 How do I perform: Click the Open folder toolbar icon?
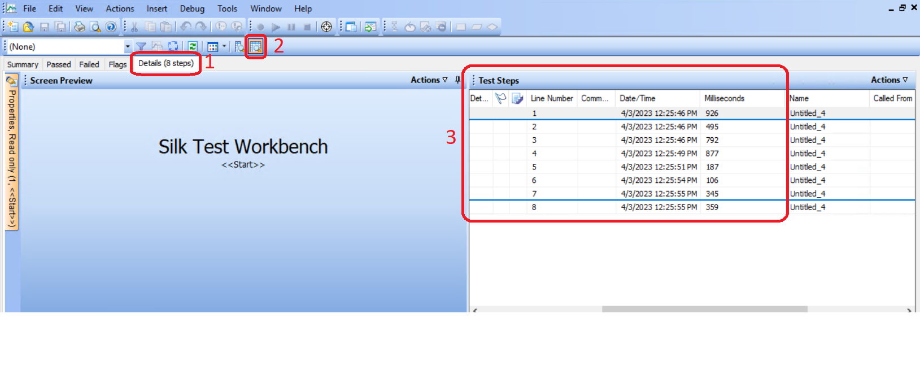[x=28, y=27]
